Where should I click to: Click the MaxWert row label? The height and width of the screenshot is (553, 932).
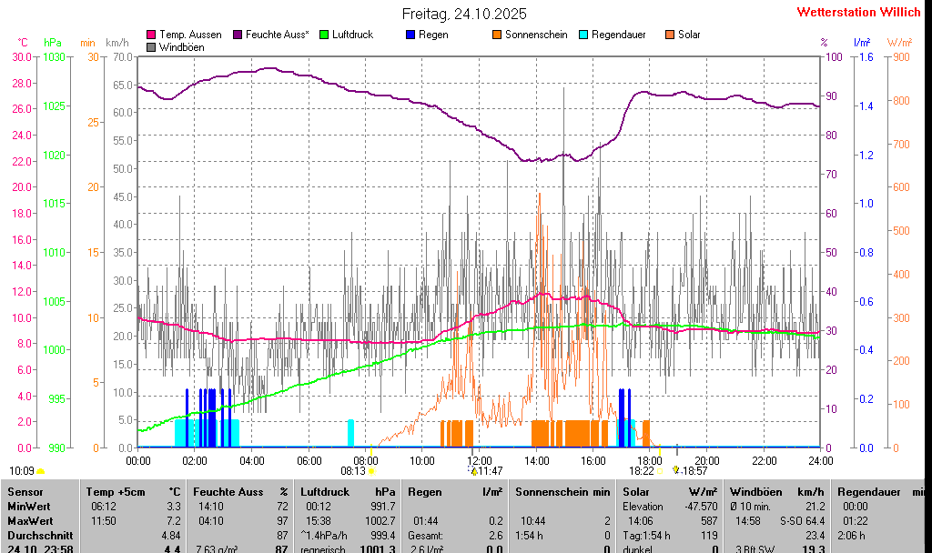pyautogui.click(x=29, y=521)
